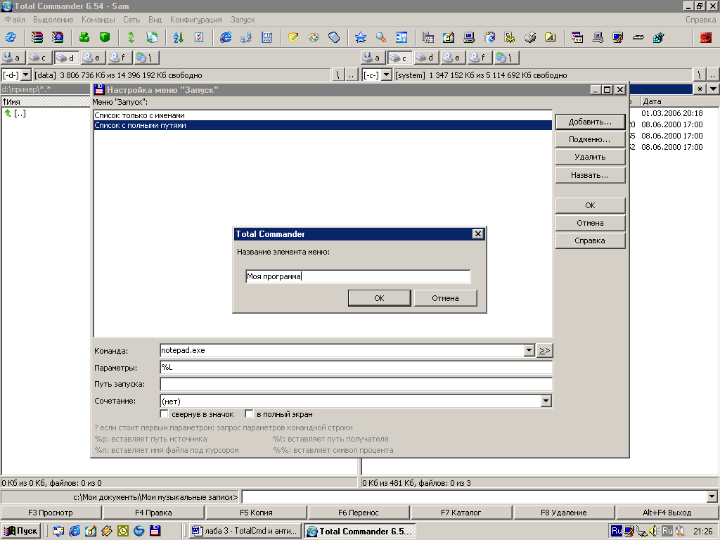Click the Пуск start button
Screen dimensions: 720x540
coord(21,531)
